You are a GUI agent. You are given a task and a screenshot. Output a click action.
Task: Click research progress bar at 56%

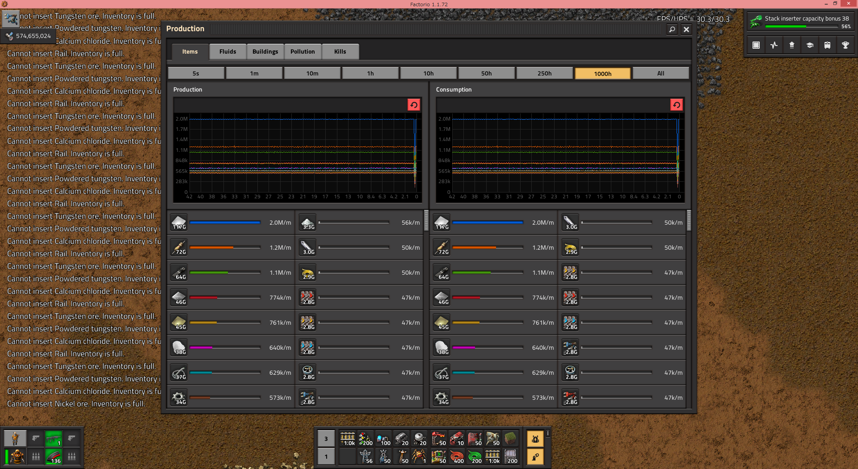(801, 26)
